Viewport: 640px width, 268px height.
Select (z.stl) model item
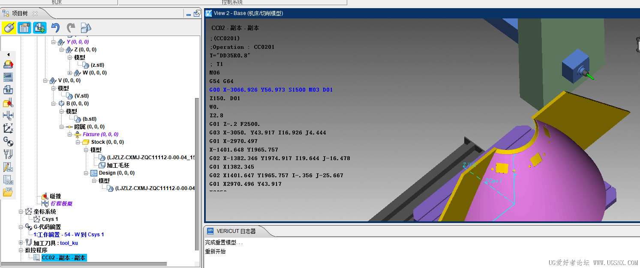pyautogui.click(x=97, y=65)
